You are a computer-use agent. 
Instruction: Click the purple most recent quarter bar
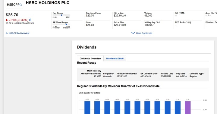tap(188, 108)
